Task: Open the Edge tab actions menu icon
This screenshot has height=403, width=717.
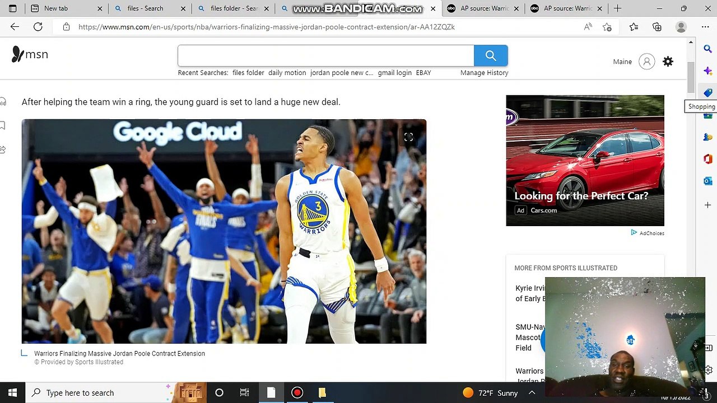Action: click(x=12, y=8)
